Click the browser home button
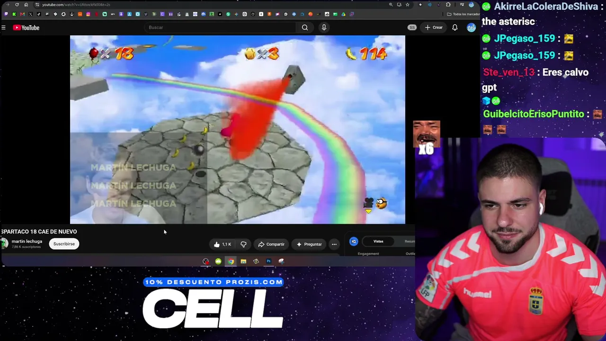The image size is (606, 341). coord(26,5)
